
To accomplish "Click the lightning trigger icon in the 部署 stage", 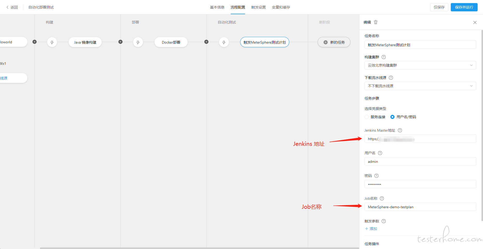I will [x=138, y=42].
